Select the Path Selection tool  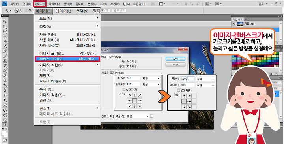tap(5, 100)
